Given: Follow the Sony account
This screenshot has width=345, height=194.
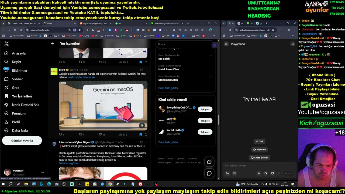Looking at the screenshot, I should pos(205,121).
